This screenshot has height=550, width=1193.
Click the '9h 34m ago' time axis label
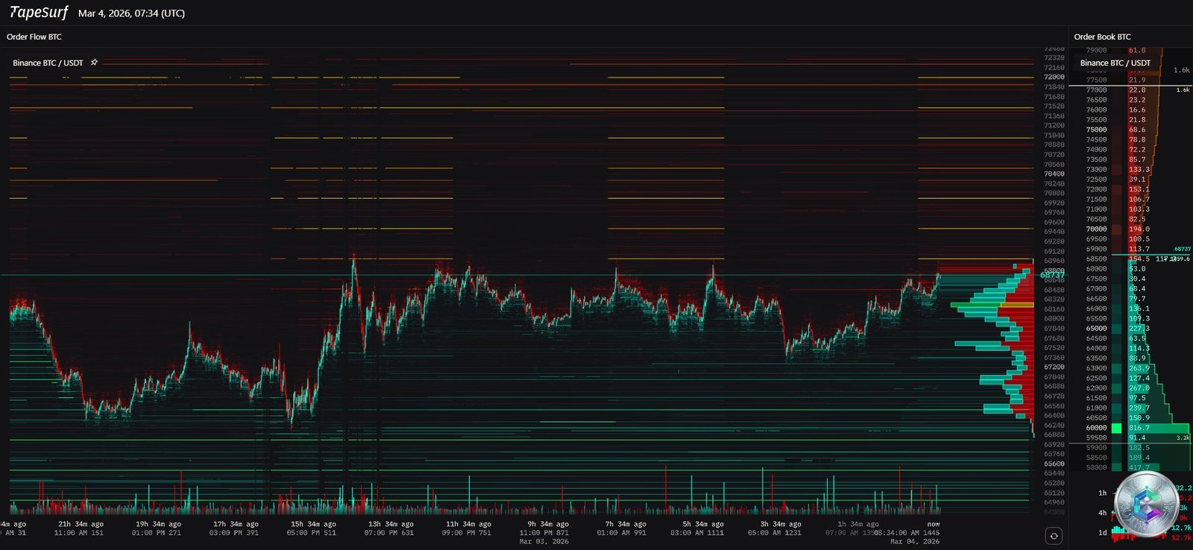coord(548,524)
